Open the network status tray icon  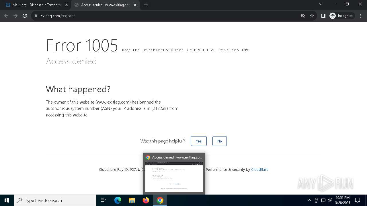pos(323,200)
